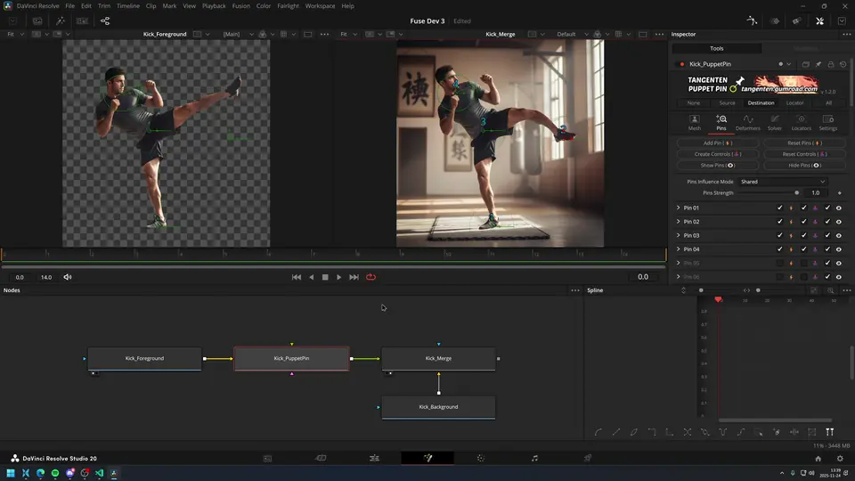This screenshot has width=855, height=481.
Task: Select the Deformers icon in Inspector
Action: [x=748, y=119]
